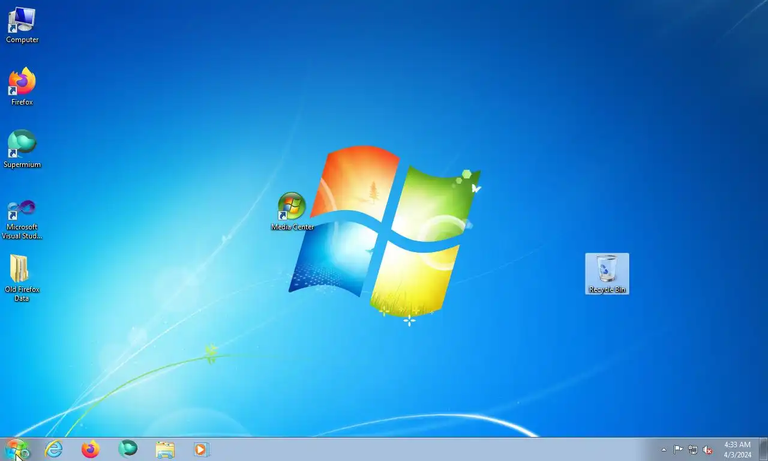The height and width of the screenshot is (461, 768).
Task: Open the Start menu orb
Action: click(16, 449)
